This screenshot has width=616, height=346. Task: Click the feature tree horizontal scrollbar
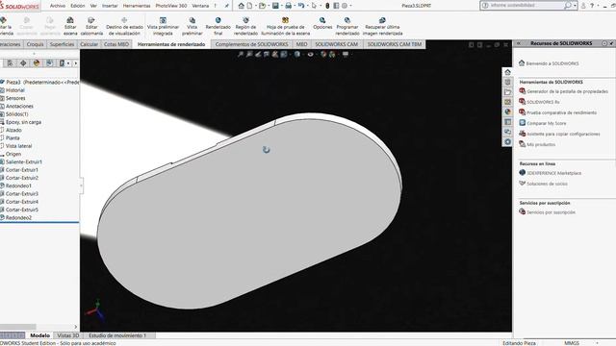coord(17,327)
